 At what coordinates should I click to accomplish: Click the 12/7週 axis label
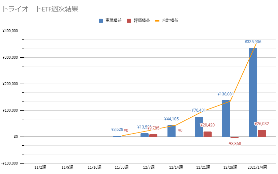149,167
